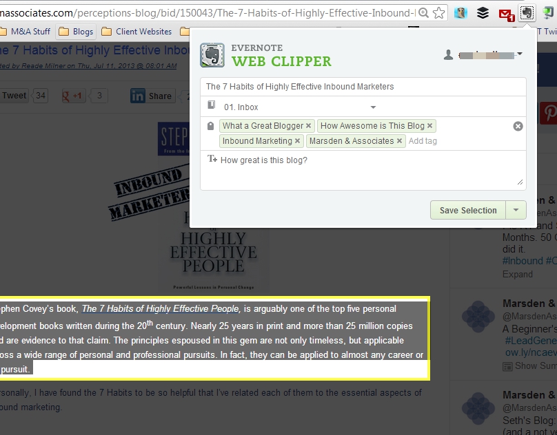This screenshot has width=557, height=435.
Task: Remove the 'Inbound Marketing' tag
Action: 297,141
